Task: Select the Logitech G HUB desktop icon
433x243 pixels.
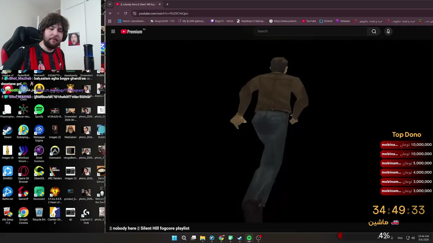Action: pos(86,216)
